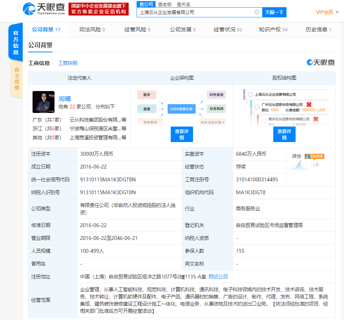This screenshot has height=320, width=344.
Task: Click the +3 score bonus icon
Action: (315, 164)
